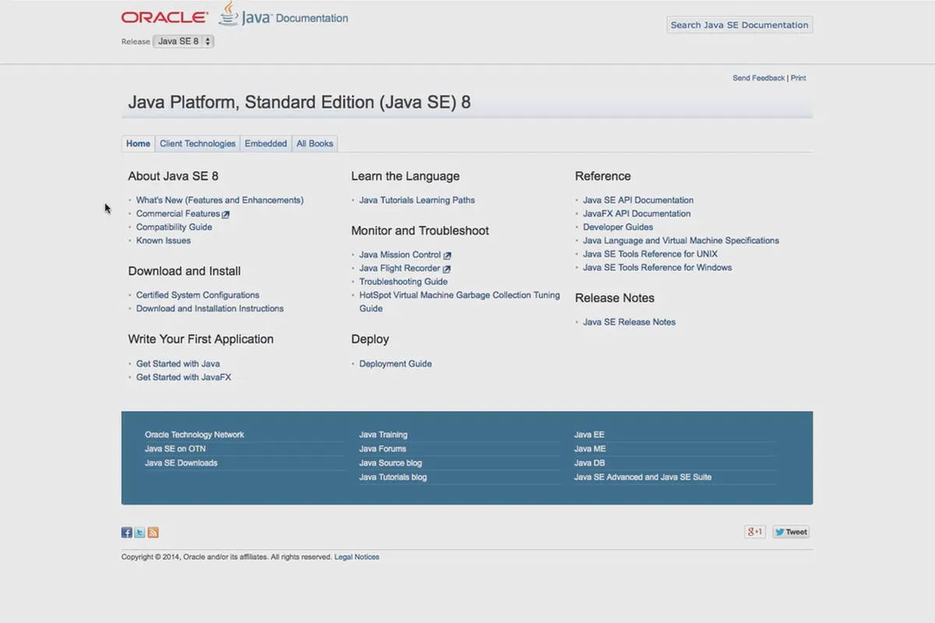This screenshot has width=935, height=623.
Task: Open Java SE API Documentation
Action: coord(638,200)
